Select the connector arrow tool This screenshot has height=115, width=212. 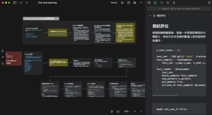pos(3,57)
